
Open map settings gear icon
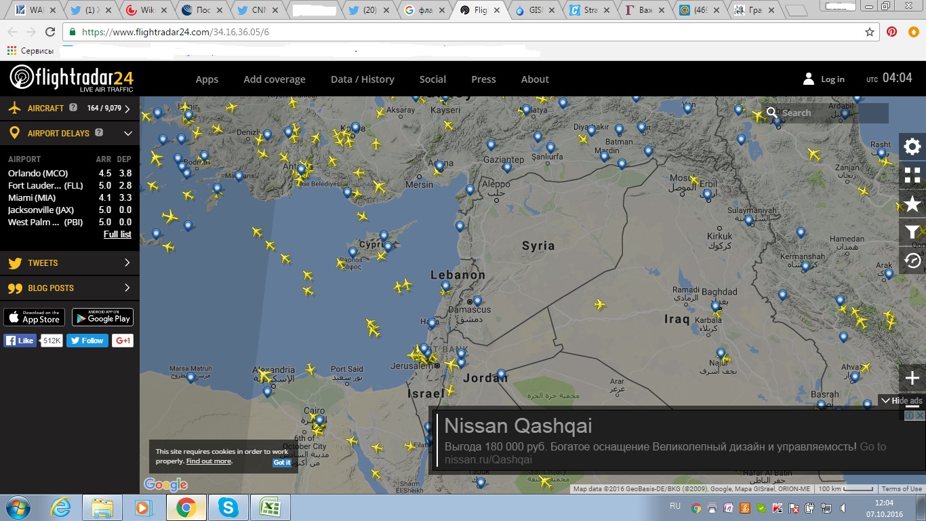tap(912, 147)
